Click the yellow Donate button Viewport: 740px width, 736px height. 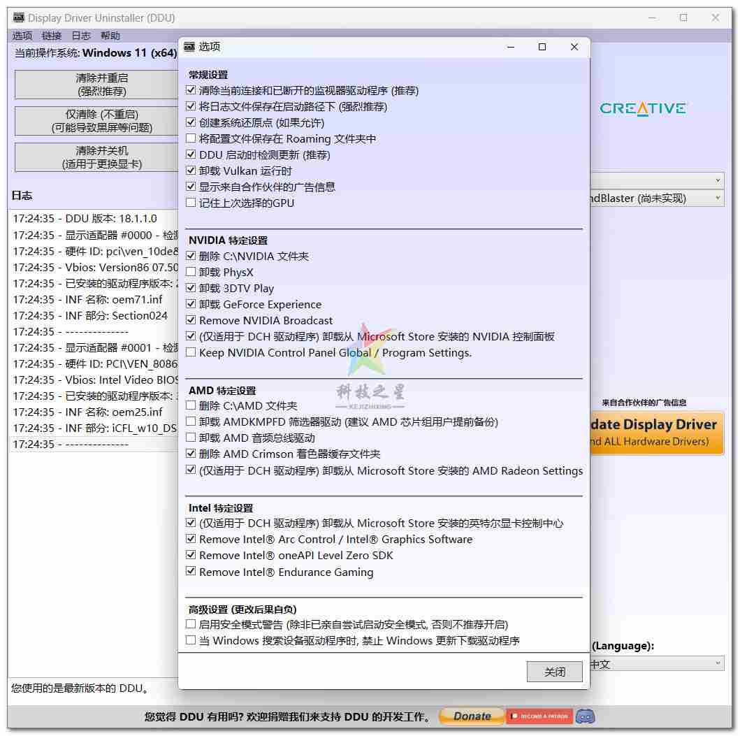tap(472, 716)
